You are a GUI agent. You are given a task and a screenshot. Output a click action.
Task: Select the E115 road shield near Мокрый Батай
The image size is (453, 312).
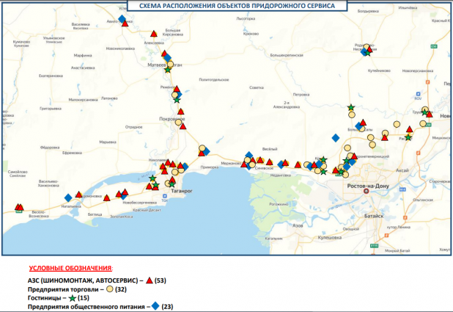[x=374, y=246]
